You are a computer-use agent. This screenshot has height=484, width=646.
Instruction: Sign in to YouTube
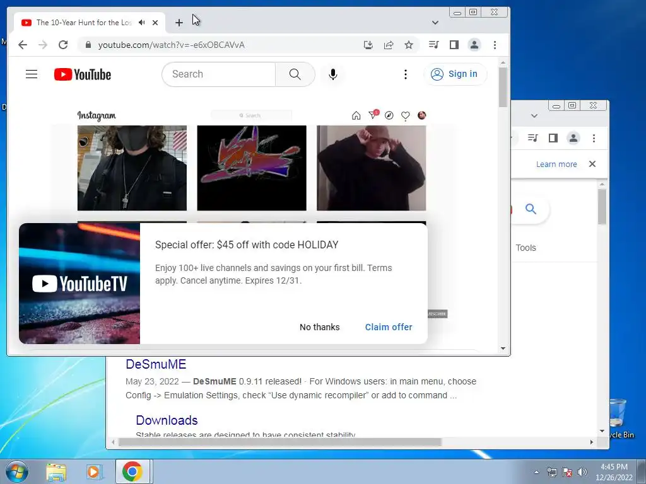tap(454, 74)
